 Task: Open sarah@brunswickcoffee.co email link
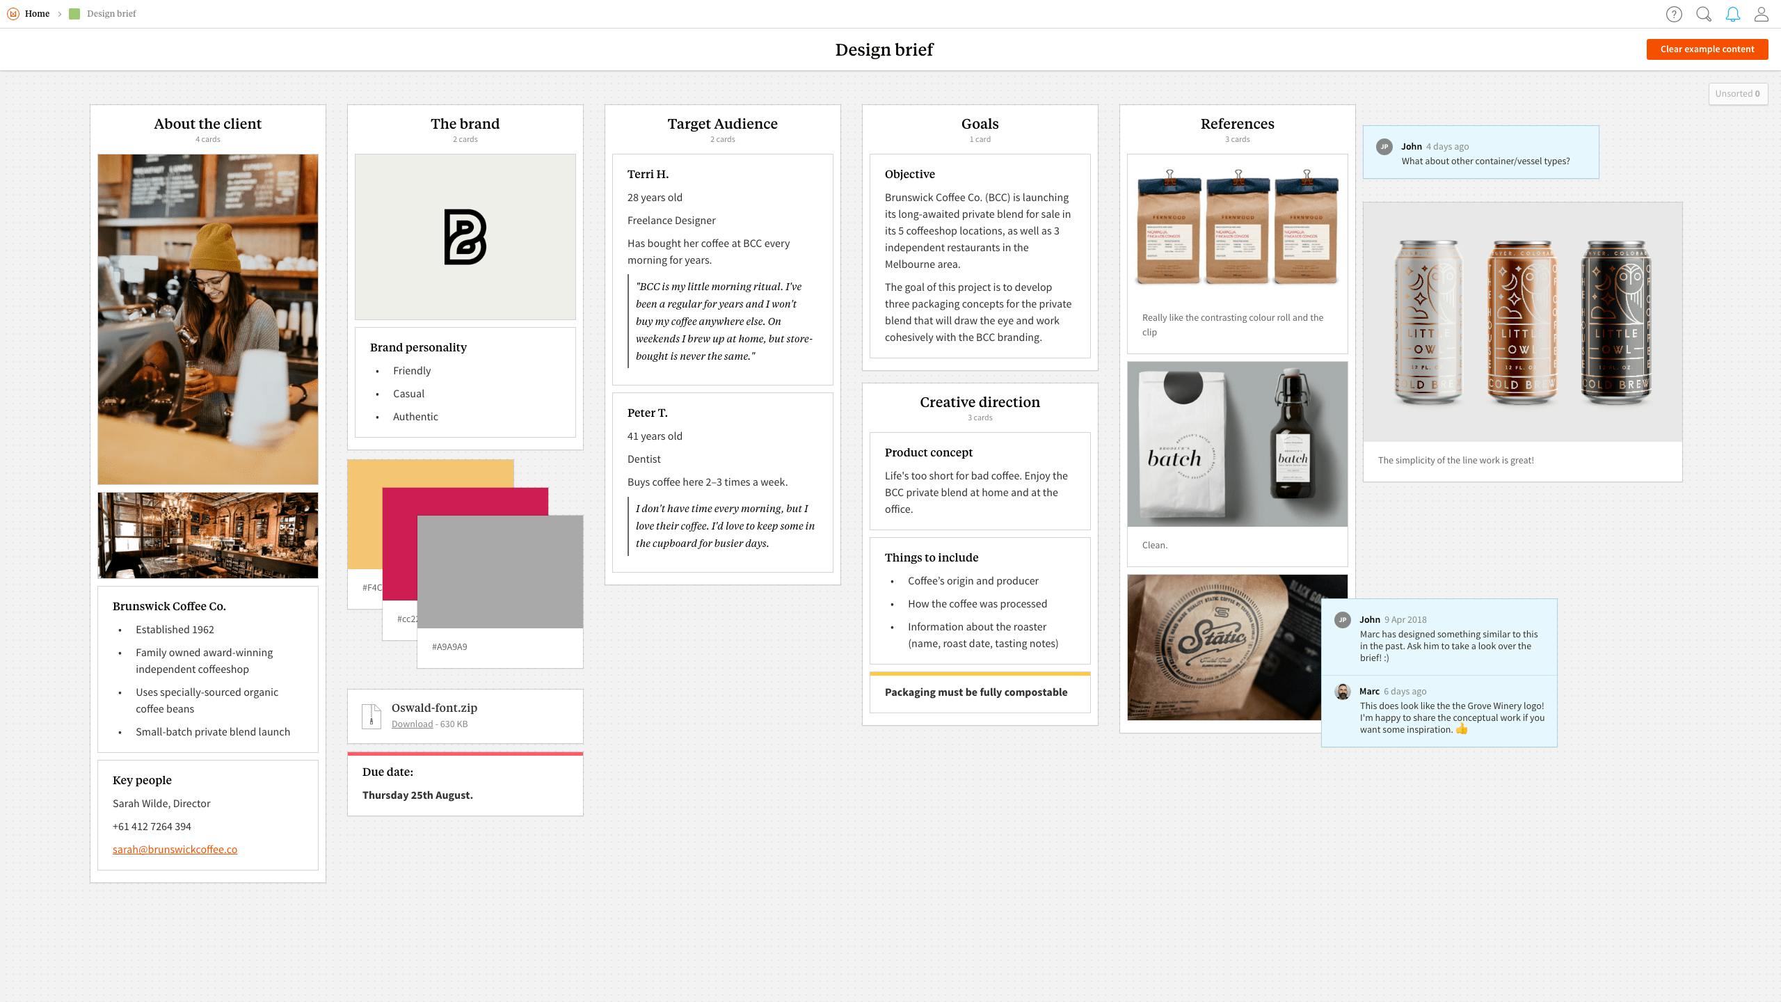point(175,849)
